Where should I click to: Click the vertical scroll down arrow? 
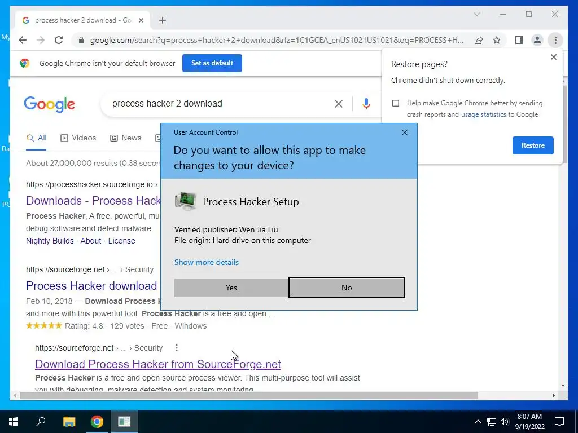tap(563, 386)
